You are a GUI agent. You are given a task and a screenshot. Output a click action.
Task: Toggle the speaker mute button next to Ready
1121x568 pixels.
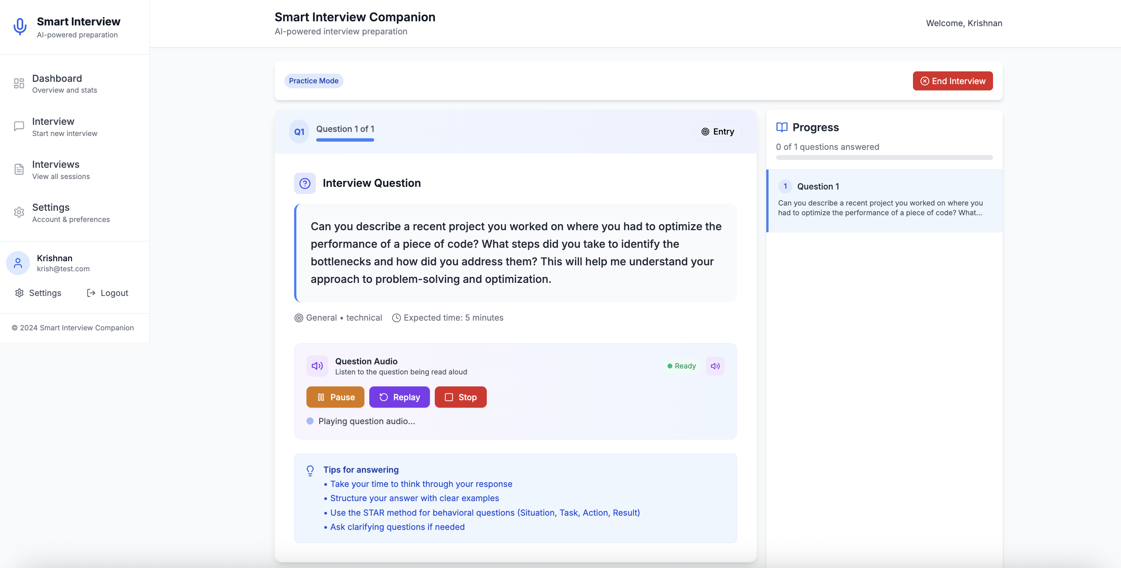(x=715, y=366)
